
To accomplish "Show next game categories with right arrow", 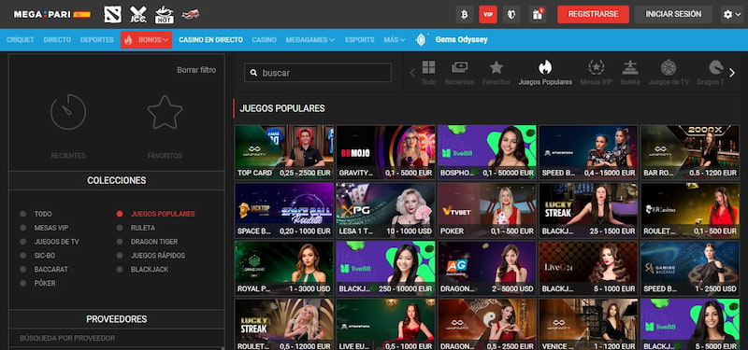I will [x=732, y=73].
